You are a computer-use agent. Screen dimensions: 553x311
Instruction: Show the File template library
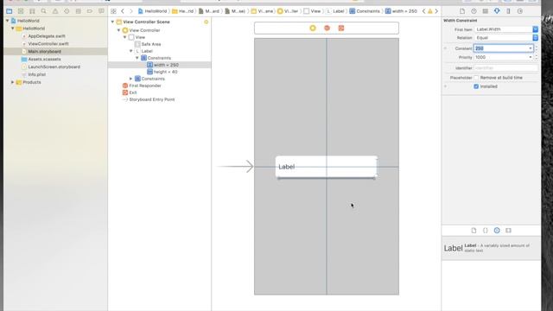[474, 231]
